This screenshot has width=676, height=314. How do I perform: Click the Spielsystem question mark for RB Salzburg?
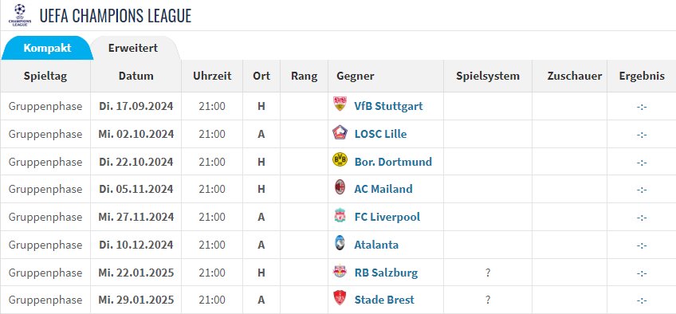[488, 273]
